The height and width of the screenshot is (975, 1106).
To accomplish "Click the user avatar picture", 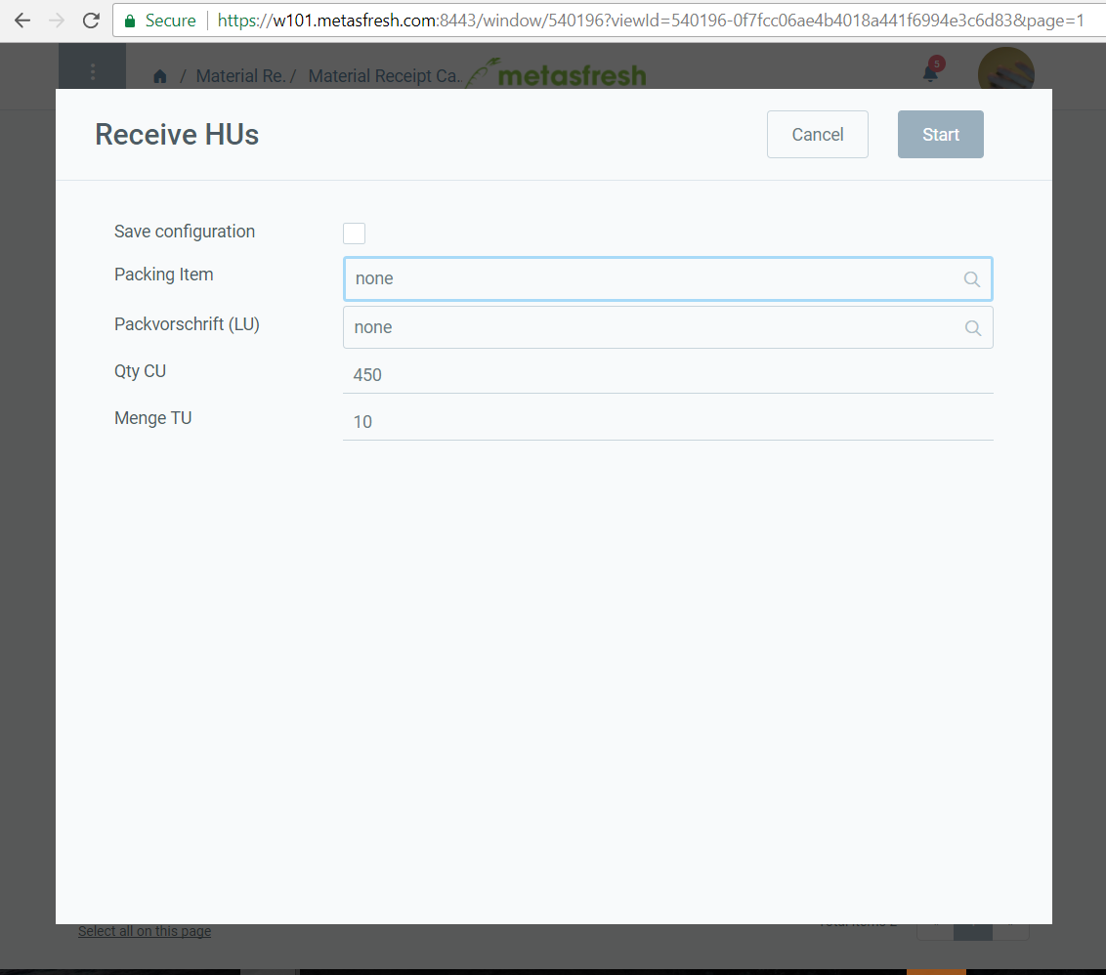I will click(x=1005, y=70).
